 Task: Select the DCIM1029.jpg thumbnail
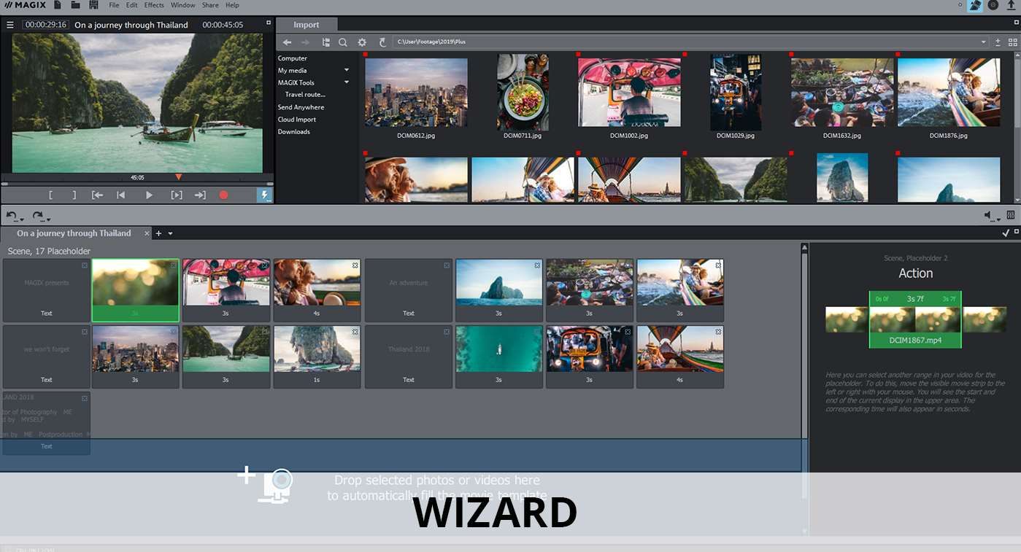[x=736, y=93]
